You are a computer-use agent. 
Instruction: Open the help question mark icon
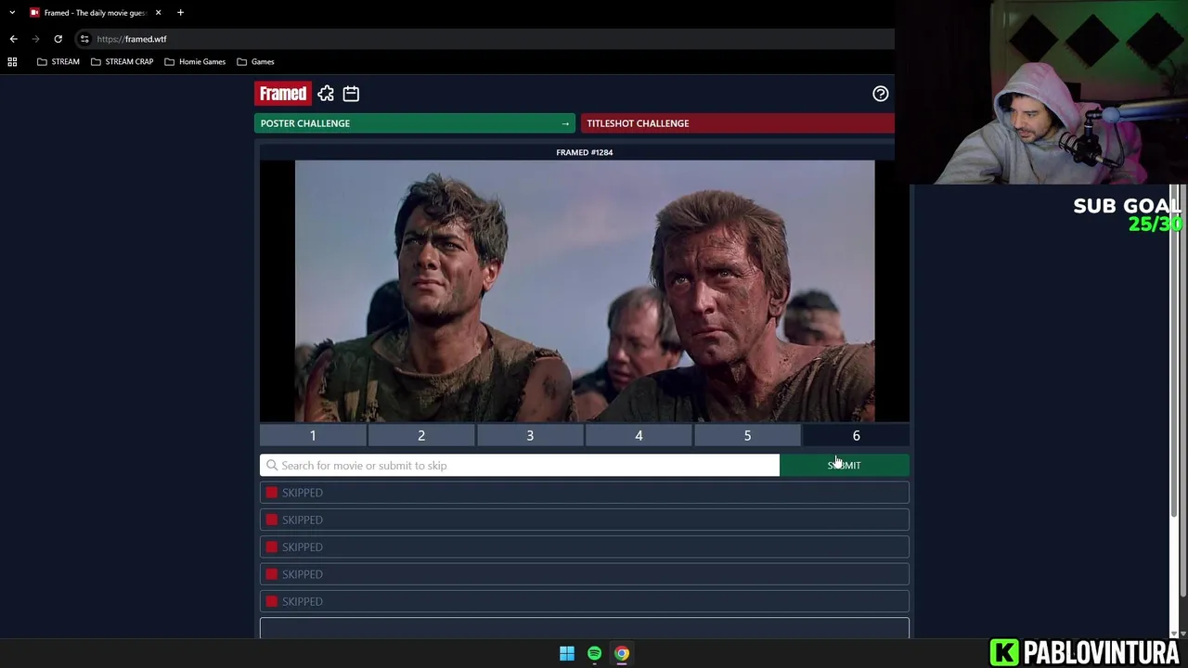(x=880, y=94)
